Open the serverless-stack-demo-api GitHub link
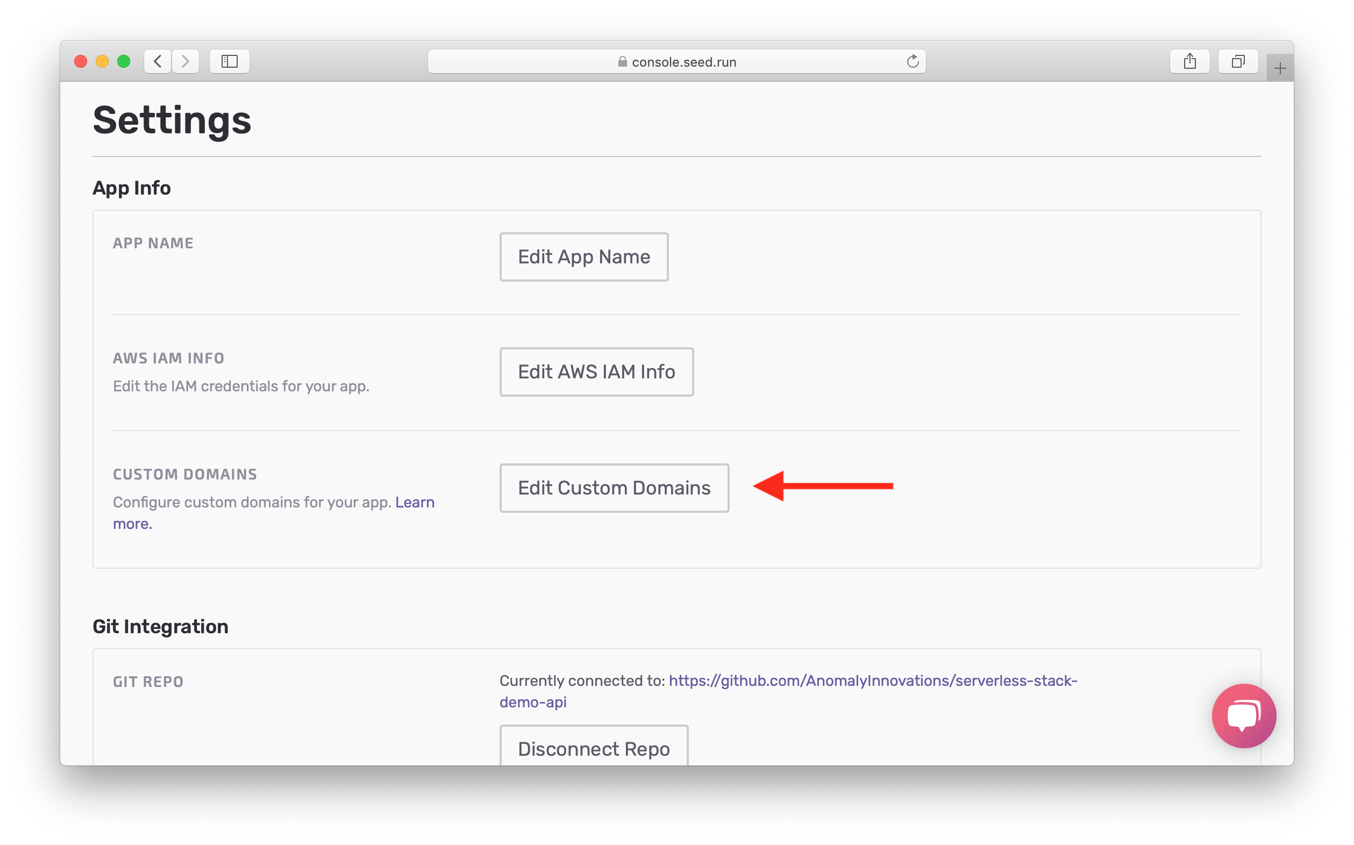This screenshot has height=845, width=1354. tap(872, 681)
